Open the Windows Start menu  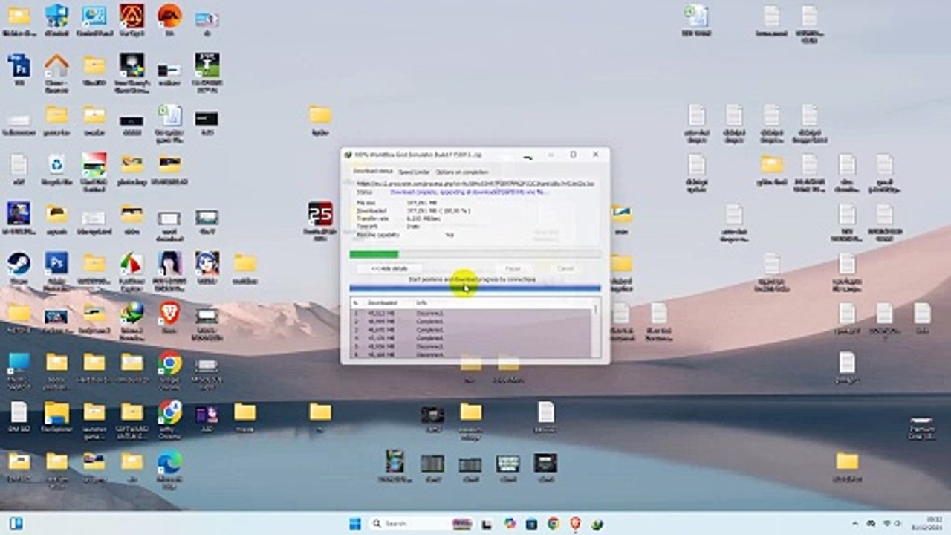(x=354, y=524)
